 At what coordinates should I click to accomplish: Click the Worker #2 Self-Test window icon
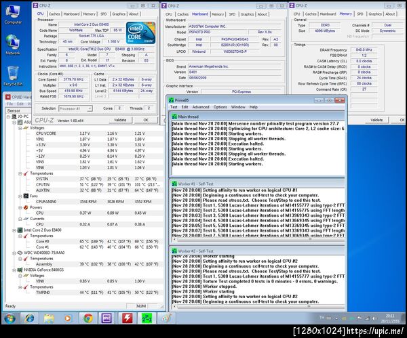[x=174, y=251]
